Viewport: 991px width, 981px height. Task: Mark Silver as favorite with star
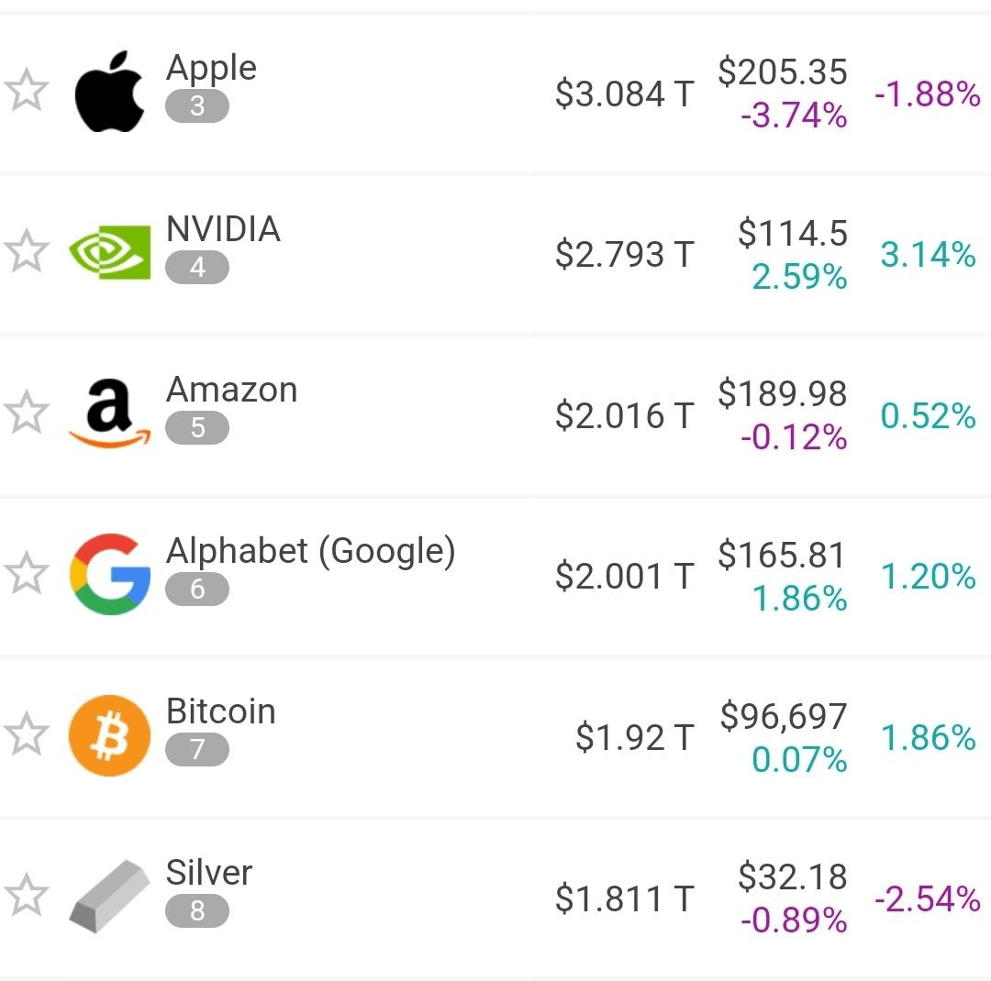click(x=27, y=895)
